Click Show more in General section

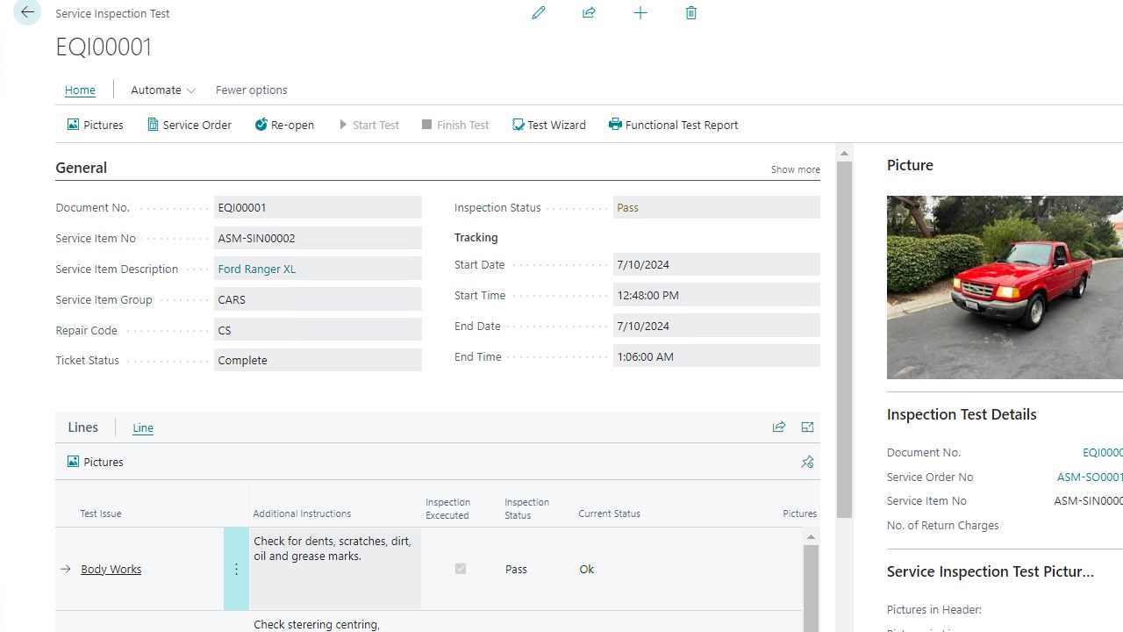coord(795,169)
